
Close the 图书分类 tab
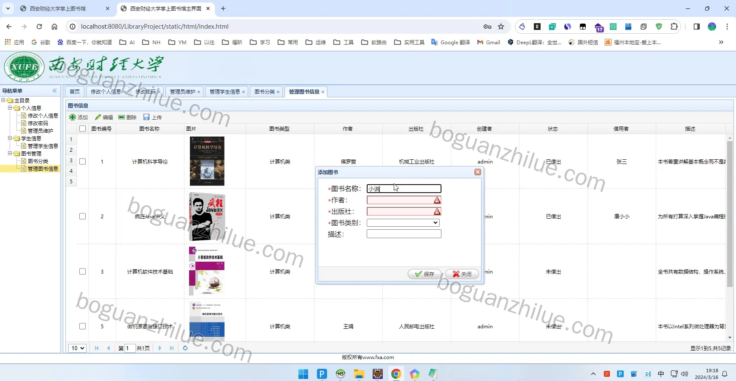(x=278, y=92)
